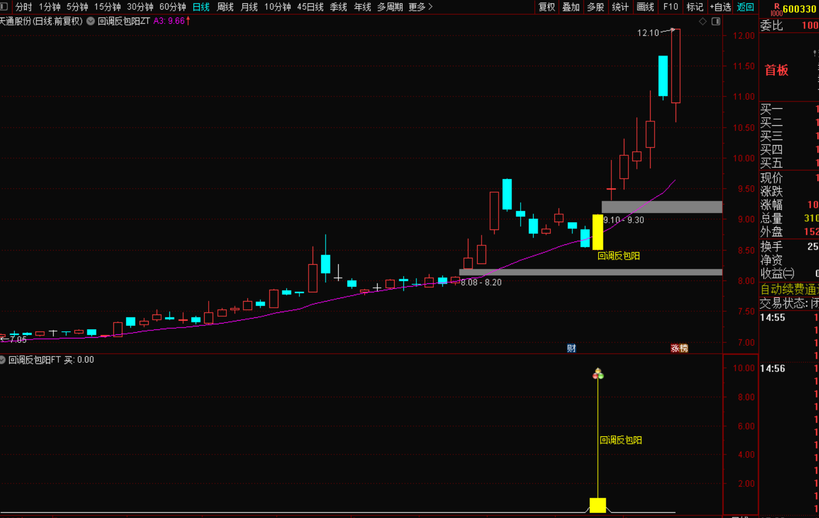Viewport: 819px width, 518px height.
Task: Select the 60分钟 period tab
Action: 172,7
